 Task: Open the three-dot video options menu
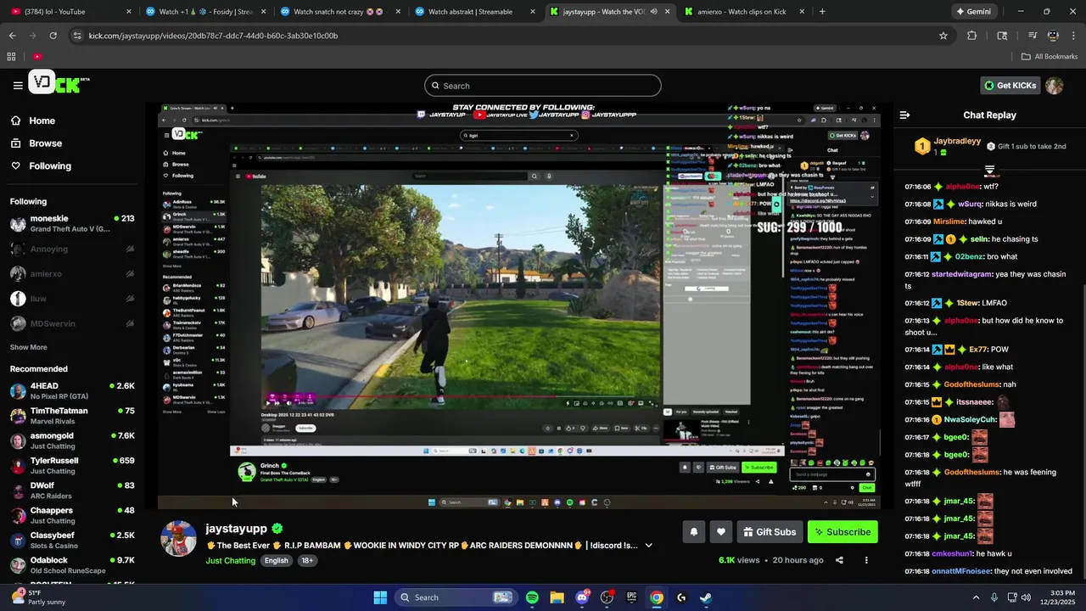pos(866,560)
